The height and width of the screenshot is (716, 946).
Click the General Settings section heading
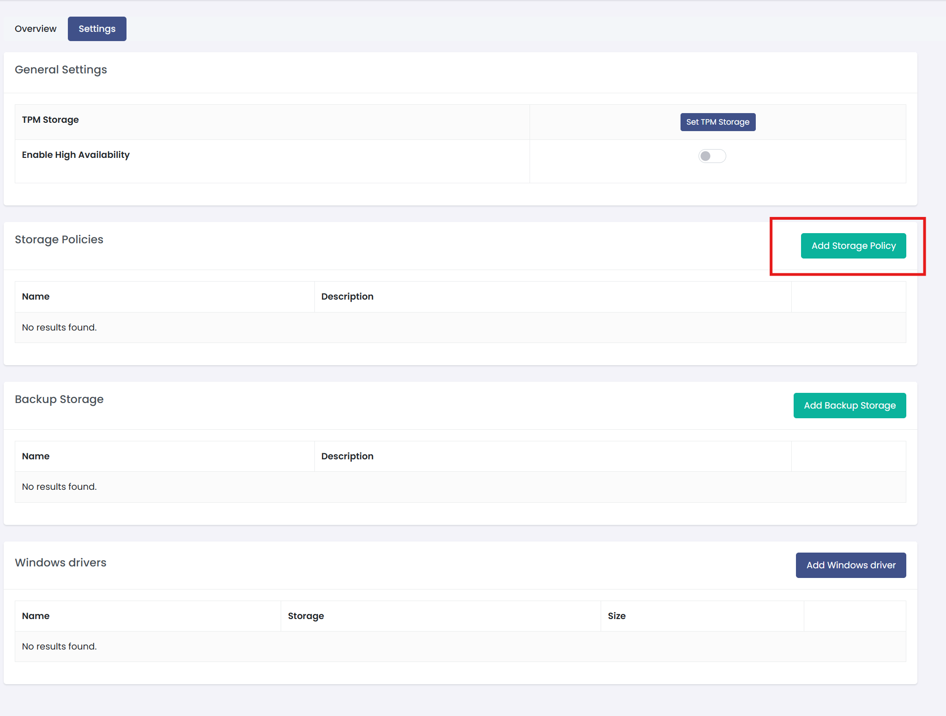60,69
